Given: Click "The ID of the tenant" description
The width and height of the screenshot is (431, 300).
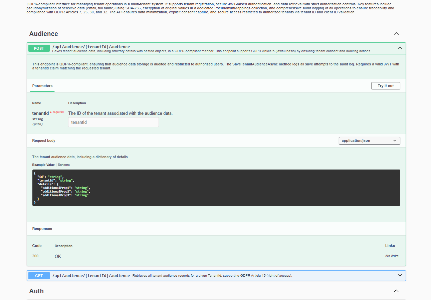Looking at the screenshot, I should pyautogui.click(x=121, y=113).
